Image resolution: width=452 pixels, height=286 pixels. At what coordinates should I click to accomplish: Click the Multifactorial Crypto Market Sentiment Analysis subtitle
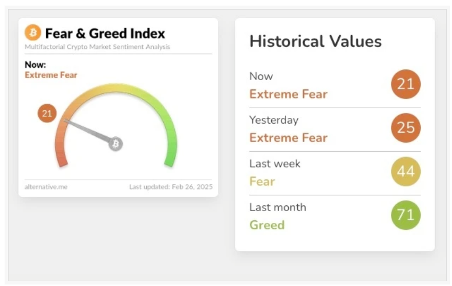pos(97,47)
